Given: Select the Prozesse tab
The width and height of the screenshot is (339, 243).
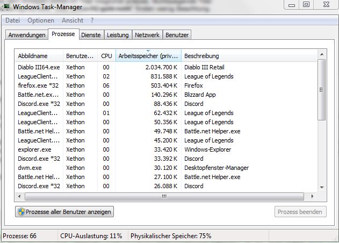Looking at the screenshot, I should (x=63, y=34).
